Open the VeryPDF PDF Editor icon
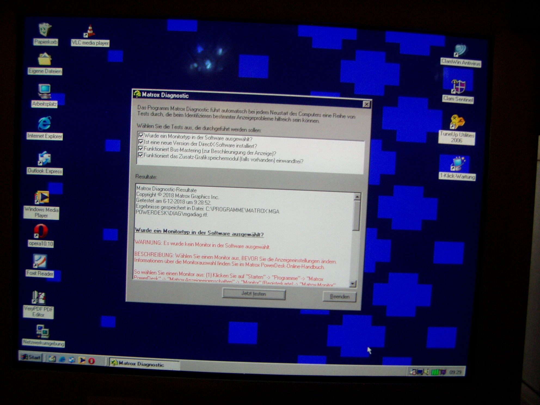540x405 pixels. pyautogui.click(x=39, y=297)
